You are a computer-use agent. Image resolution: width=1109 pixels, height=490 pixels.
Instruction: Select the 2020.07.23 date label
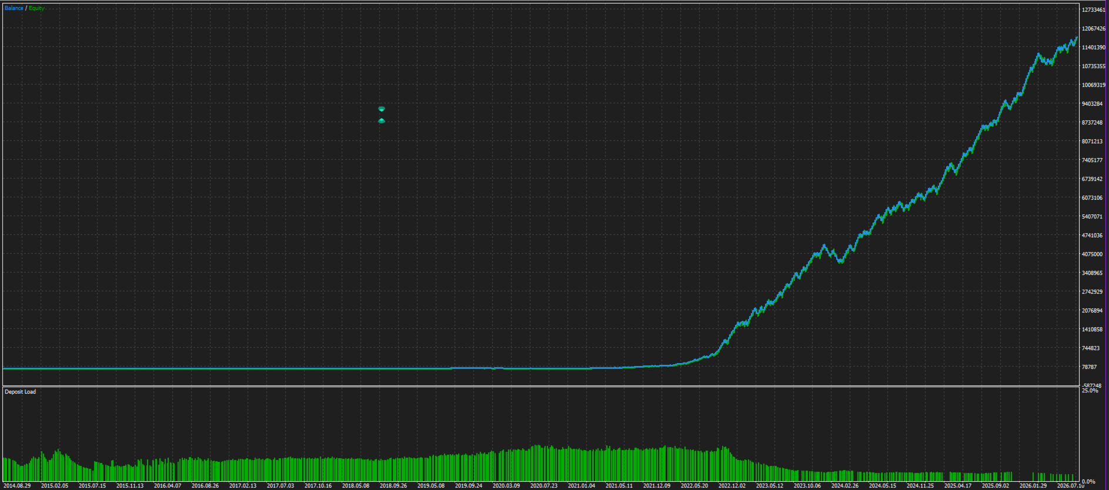pyautogui.click(x=544, y=486)
